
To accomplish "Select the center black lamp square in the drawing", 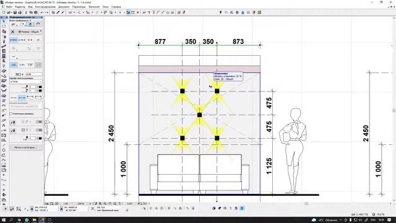I will (199, 115).
